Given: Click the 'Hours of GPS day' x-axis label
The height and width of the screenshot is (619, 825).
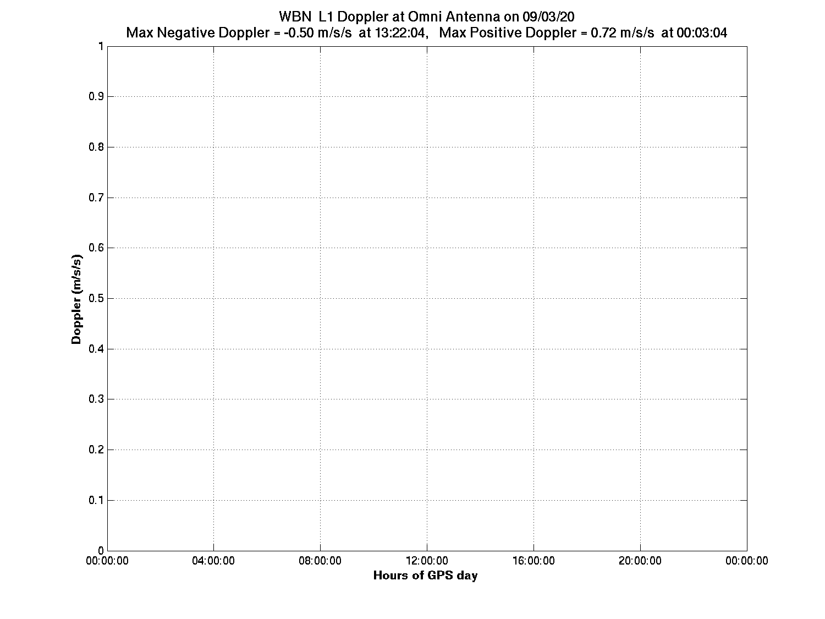Looking at the screenshot, I should coord(425,576).
